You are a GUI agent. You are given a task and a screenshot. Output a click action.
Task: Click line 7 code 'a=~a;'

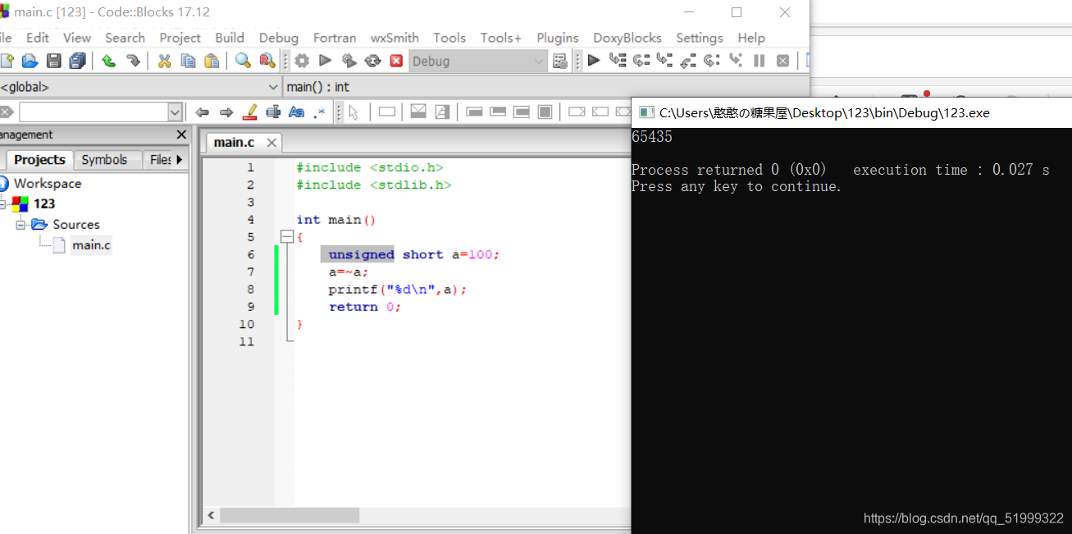click(x=349, y=272)
